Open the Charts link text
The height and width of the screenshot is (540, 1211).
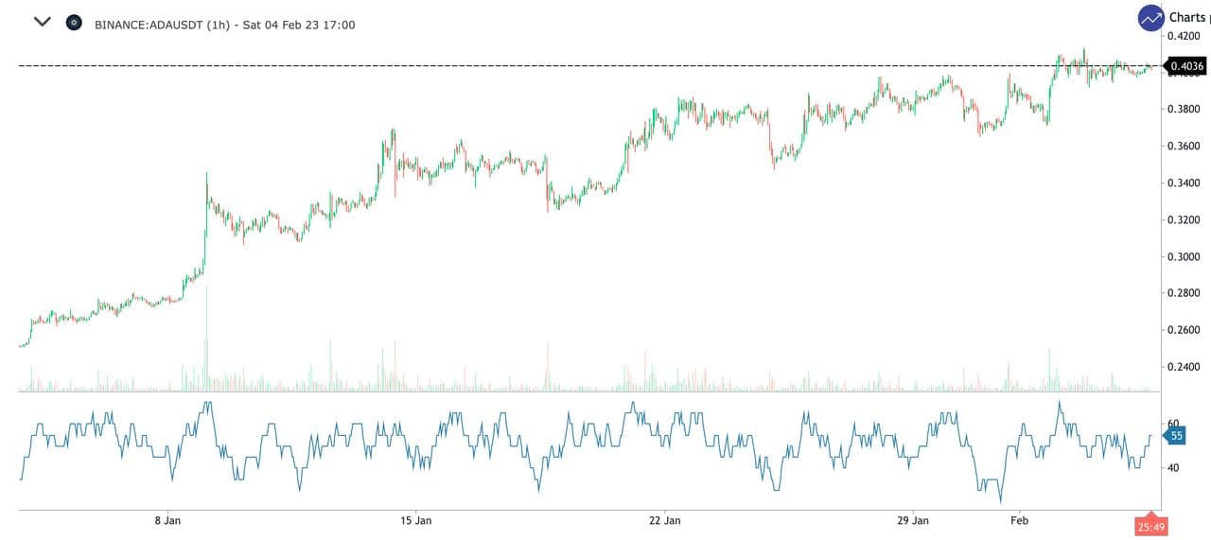tap(1187, 17)
